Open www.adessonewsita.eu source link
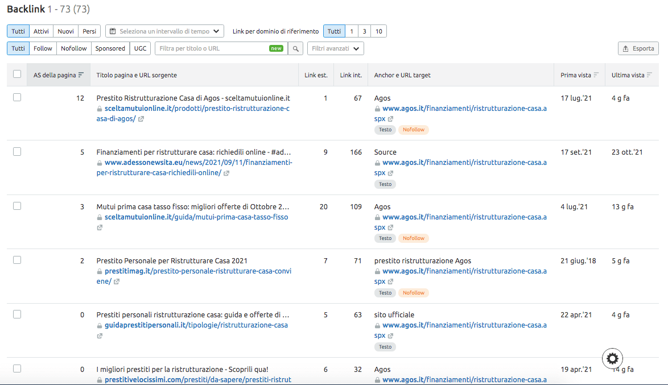The width and height of the screenshot is (668, 385). coord(194,168)
